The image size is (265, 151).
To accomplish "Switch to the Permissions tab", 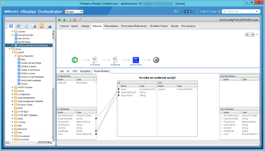I will coord(188,26).
